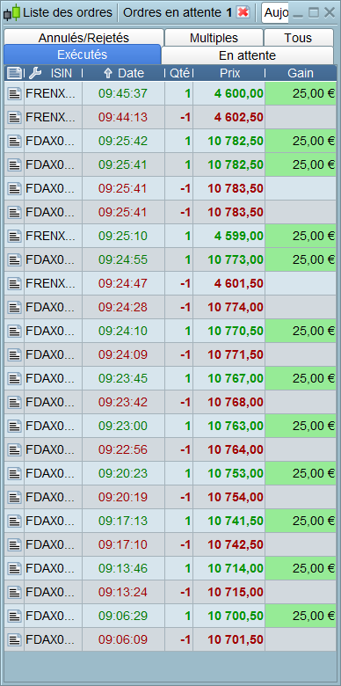Click the Qté column header
Image resolution: width=341 pixels, height=686 pixels.
coord(179,73)
